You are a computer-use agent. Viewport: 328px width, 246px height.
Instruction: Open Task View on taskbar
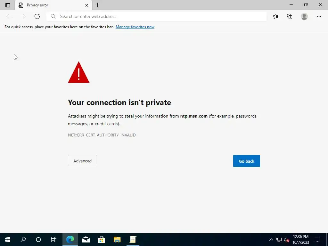54,240
